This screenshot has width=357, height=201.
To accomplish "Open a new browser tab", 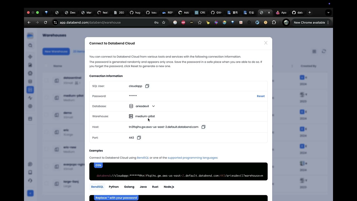I will tap(310, 13).
